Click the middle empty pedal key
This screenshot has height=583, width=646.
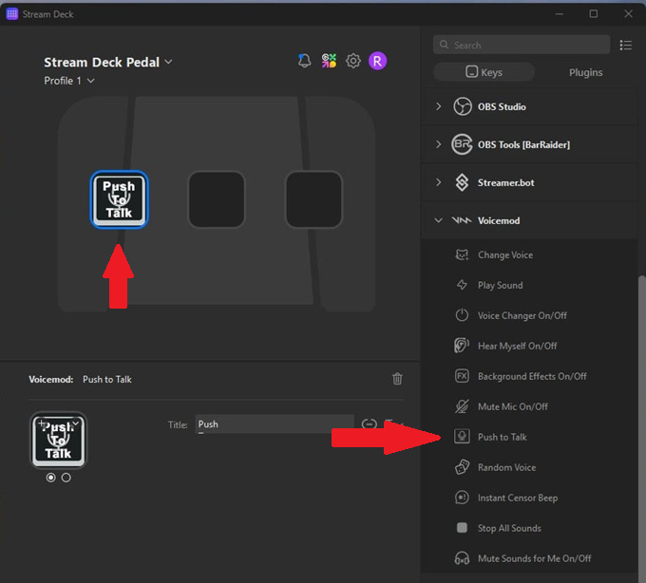tap(217, 199)
